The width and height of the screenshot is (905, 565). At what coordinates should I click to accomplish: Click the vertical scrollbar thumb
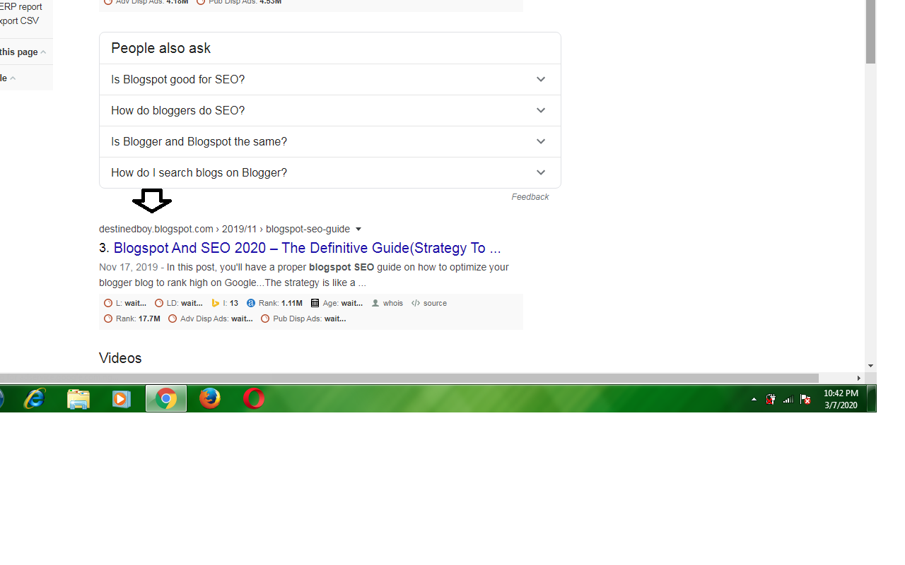click(870, 32)
